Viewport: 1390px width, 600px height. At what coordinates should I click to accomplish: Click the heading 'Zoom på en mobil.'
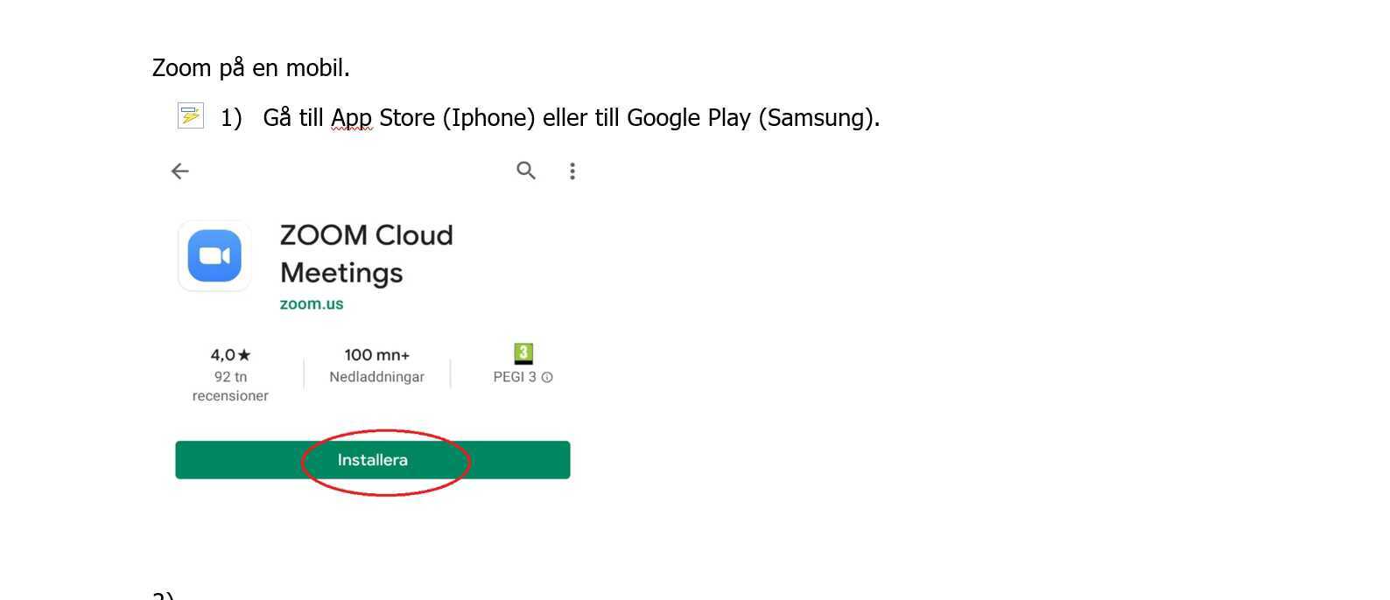[x=251, y=68]
